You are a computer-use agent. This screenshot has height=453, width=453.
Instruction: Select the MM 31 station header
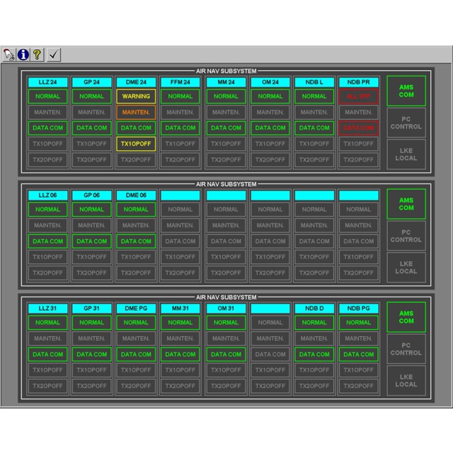tap(180, 309)
